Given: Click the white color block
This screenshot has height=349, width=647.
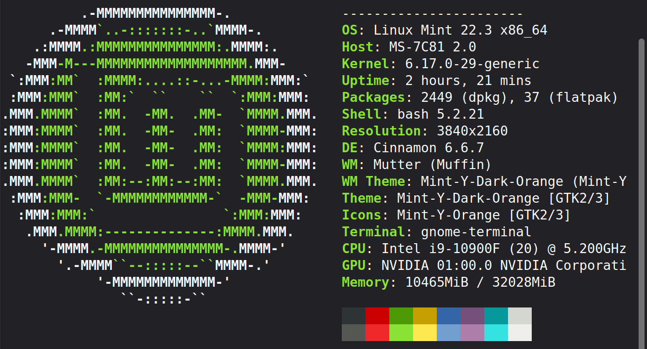Looking at the screenshot, I should click(520, 333).
